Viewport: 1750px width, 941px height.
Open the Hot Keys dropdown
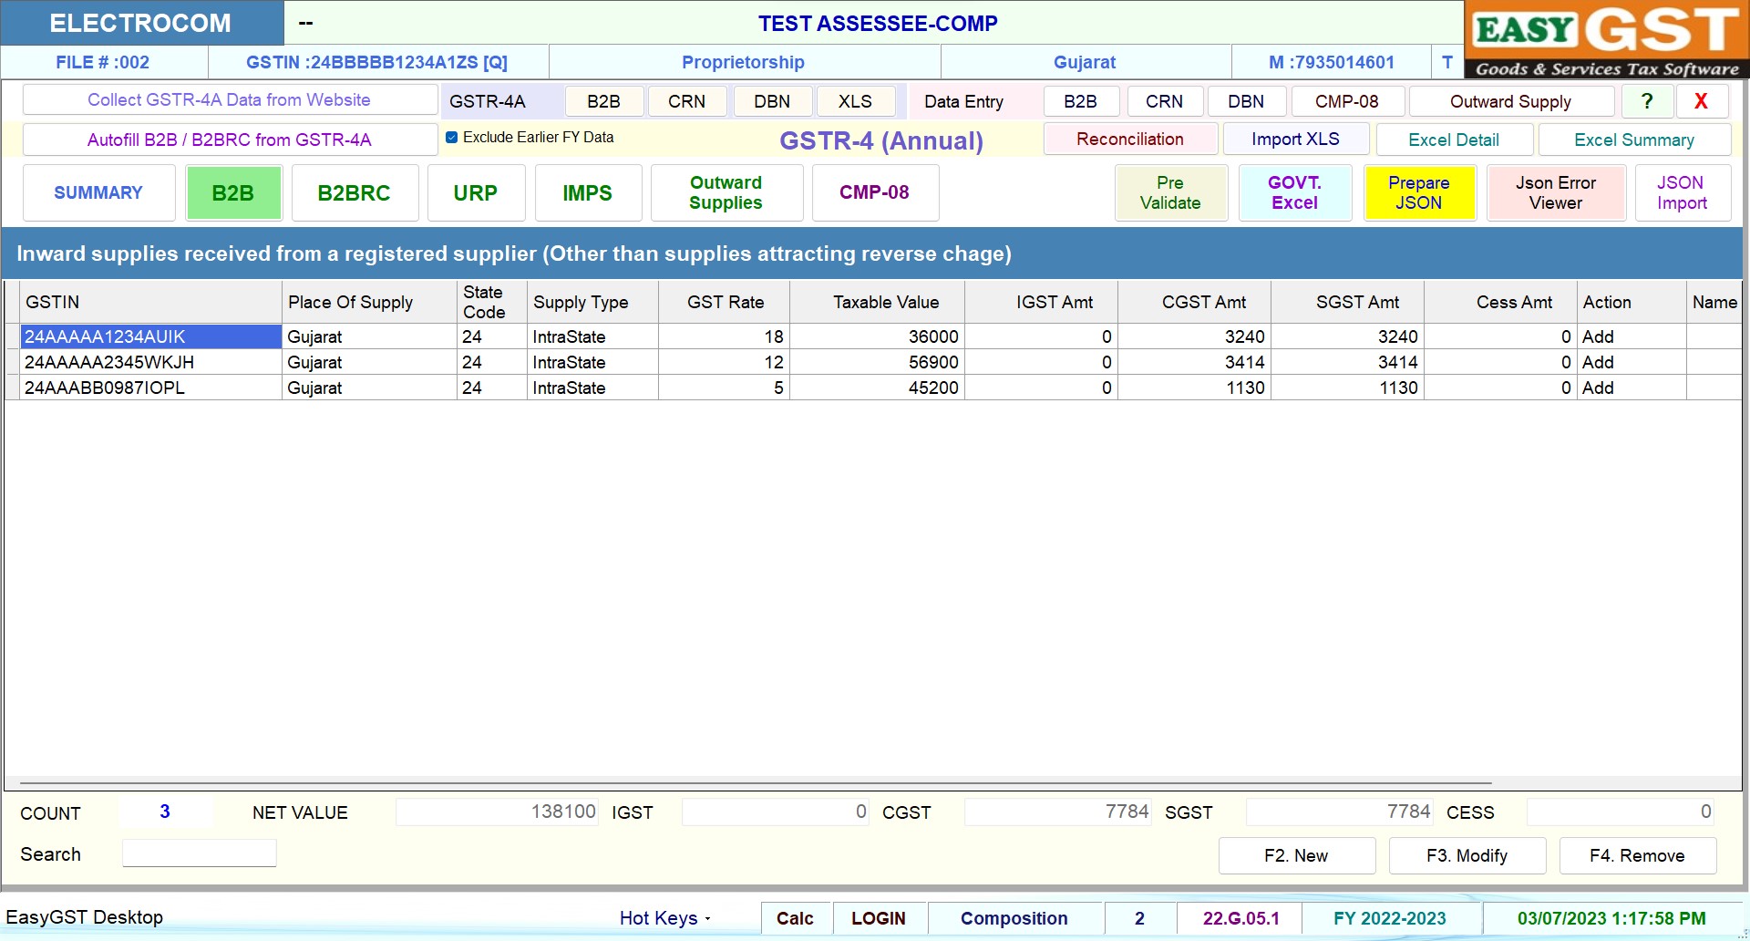664,918
